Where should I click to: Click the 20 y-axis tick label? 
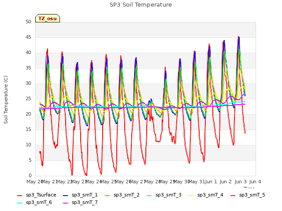(x=28, y=114)
